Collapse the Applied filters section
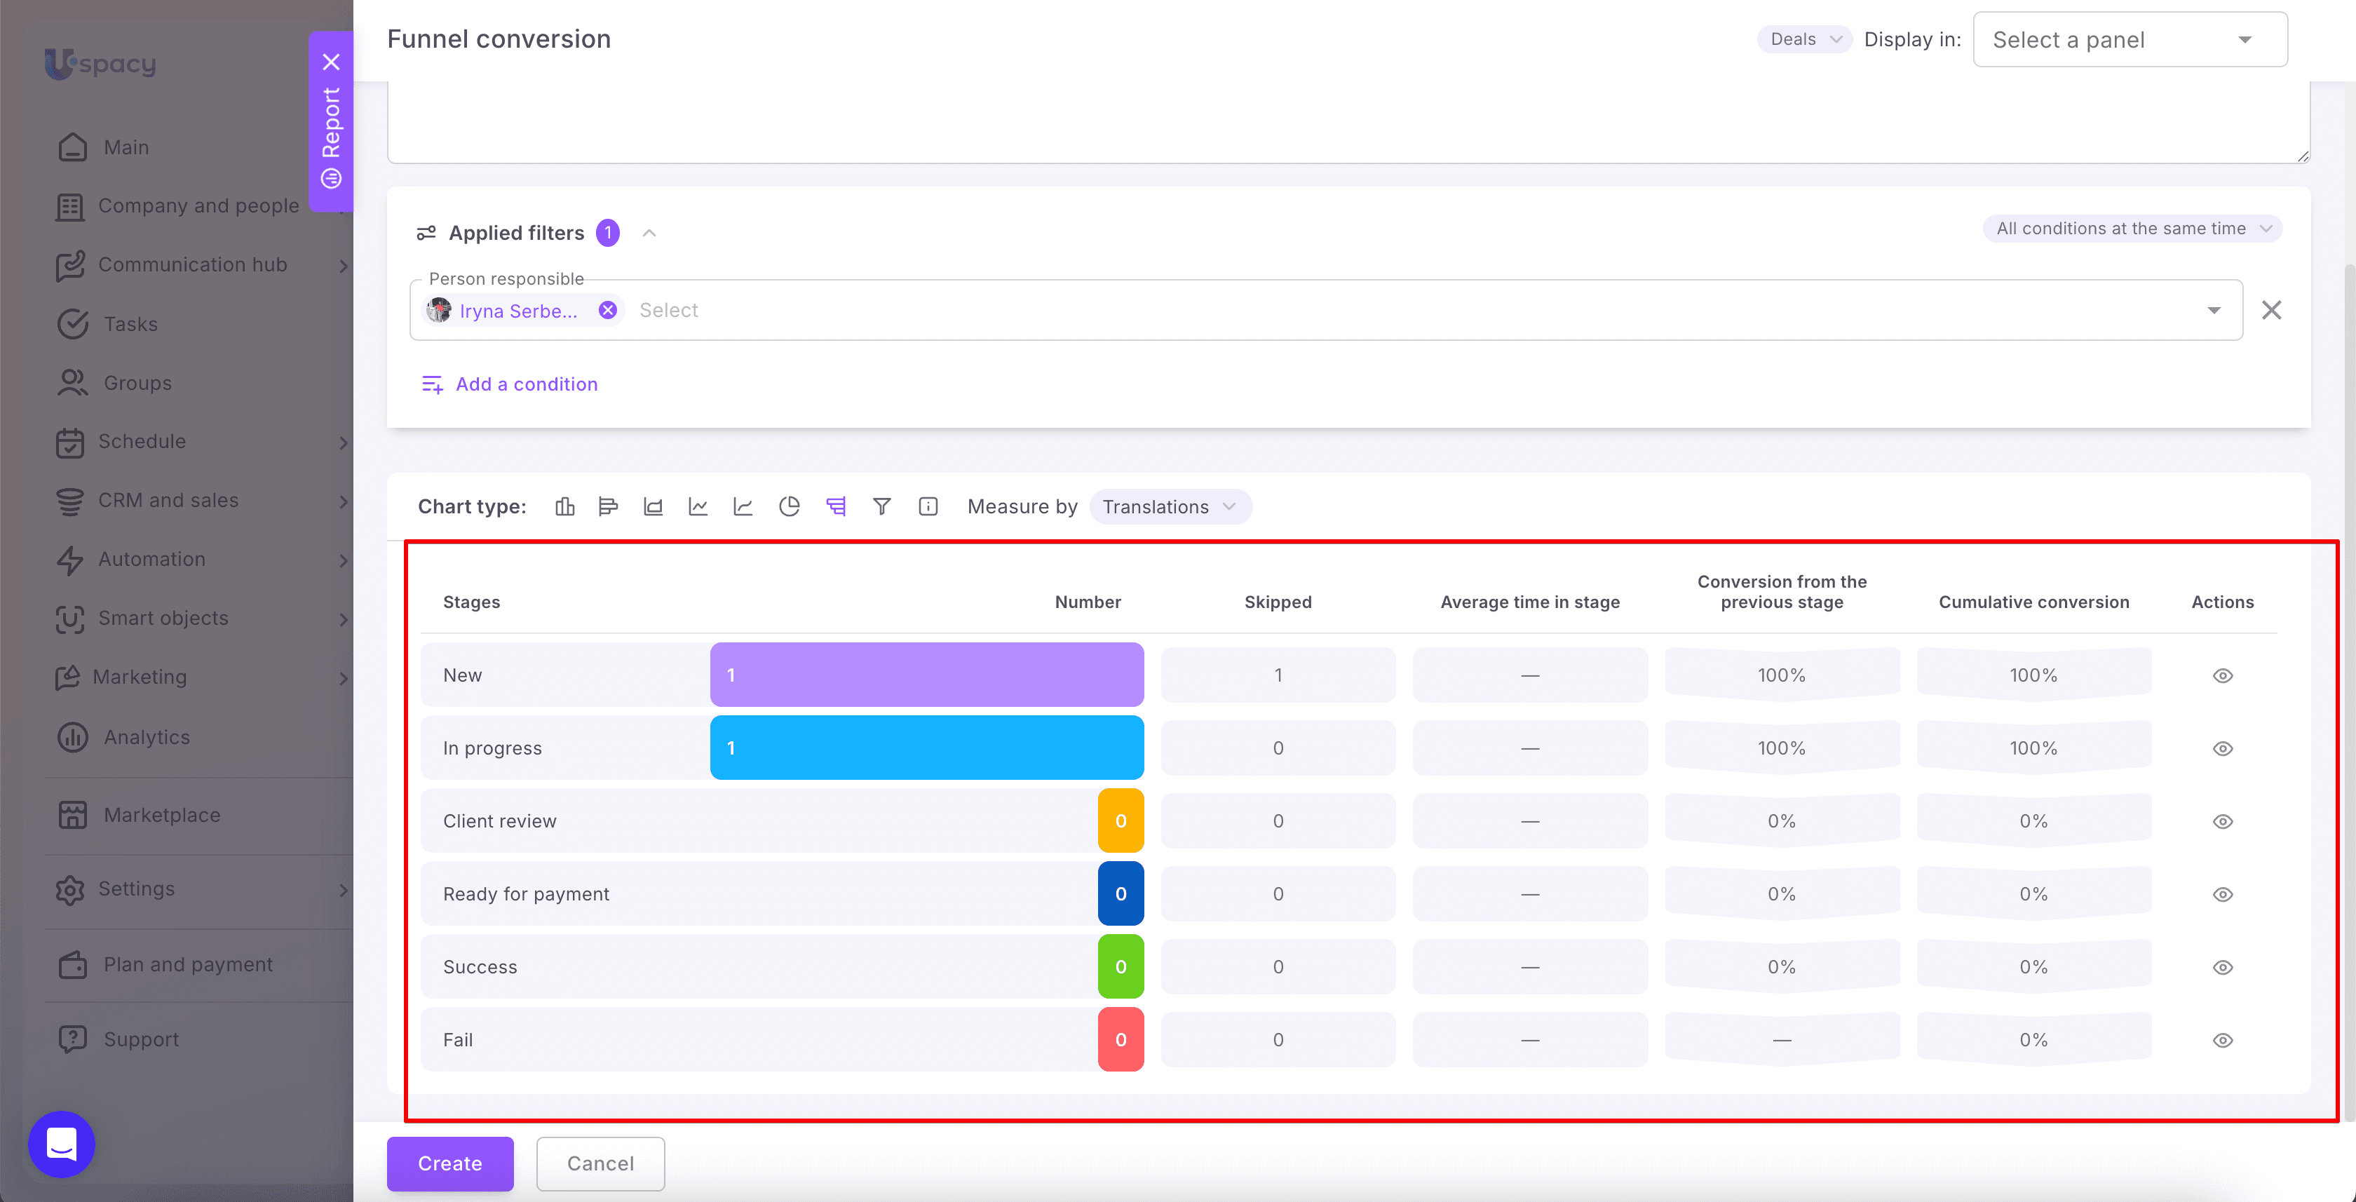The height and width of the screenshot is (1202, 2356). pyautogui.click(x=649, y=234)
